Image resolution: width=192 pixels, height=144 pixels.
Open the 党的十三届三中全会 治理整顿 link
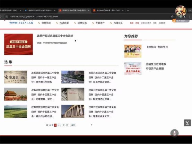pyautogui.click(x=45, y=94)
